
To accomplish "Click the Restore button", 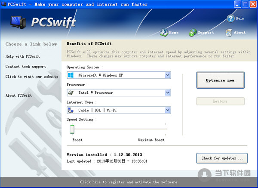I will click(x=220, y=101).
